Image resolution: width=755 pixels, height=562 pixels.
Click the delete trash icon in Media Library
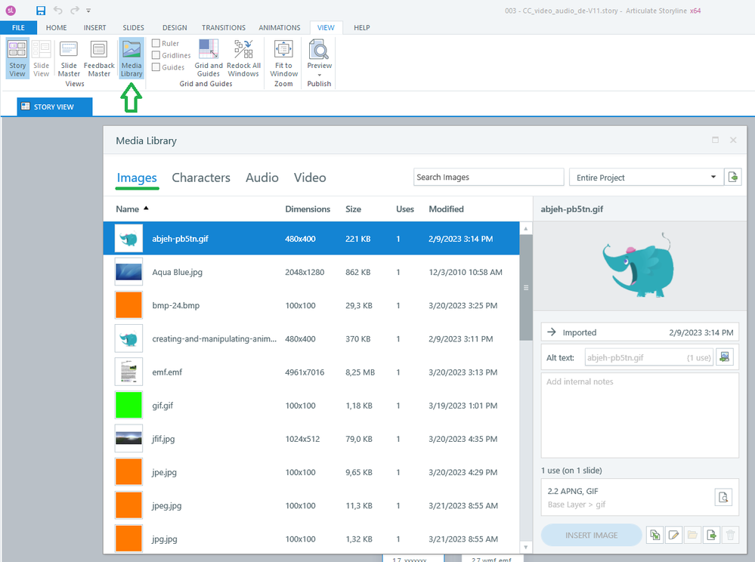coord(730,536)
